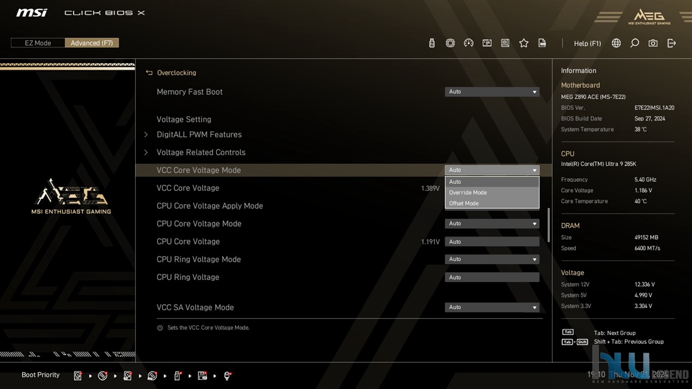Collapse the VCC Core Voltage Mode dropdown

click(492, 170)
